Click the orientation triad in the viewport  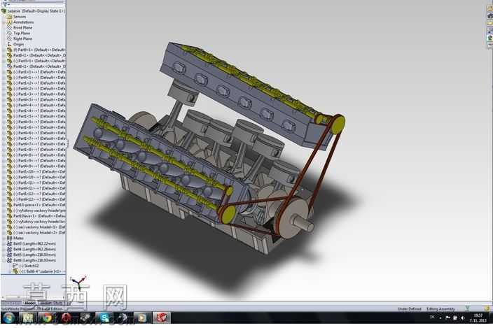[78, 283]
